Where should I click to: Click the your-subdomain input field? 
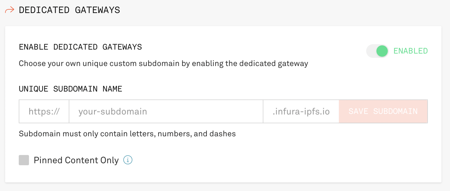(x=166, y=111)
